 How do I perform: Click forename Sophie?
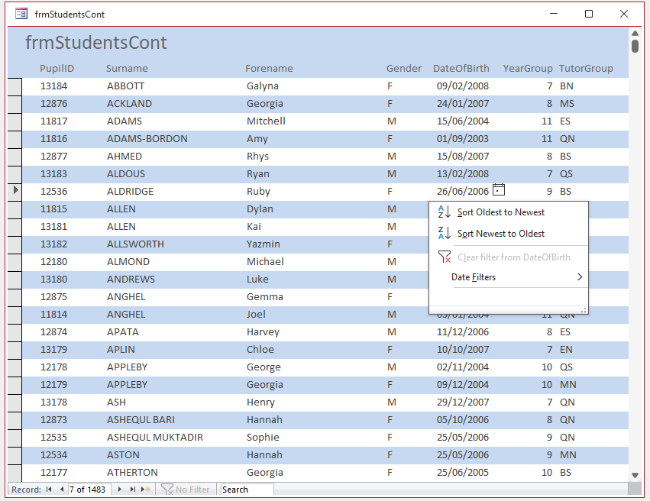263,437
